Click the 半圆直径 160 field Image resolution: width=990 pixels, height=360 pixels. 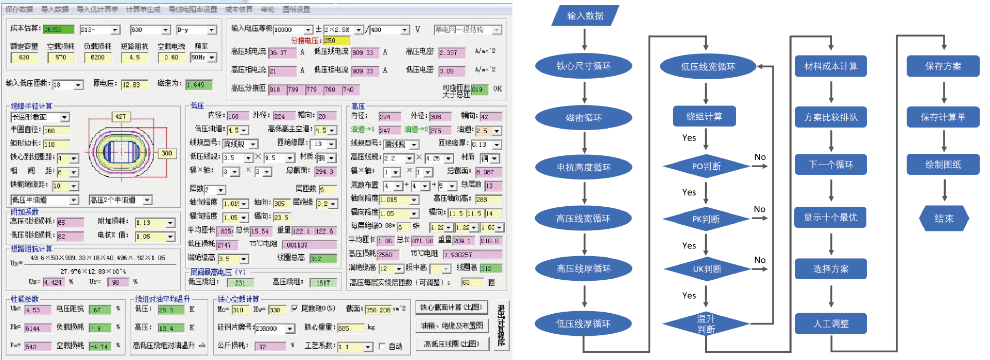click(x=56, y=131)
